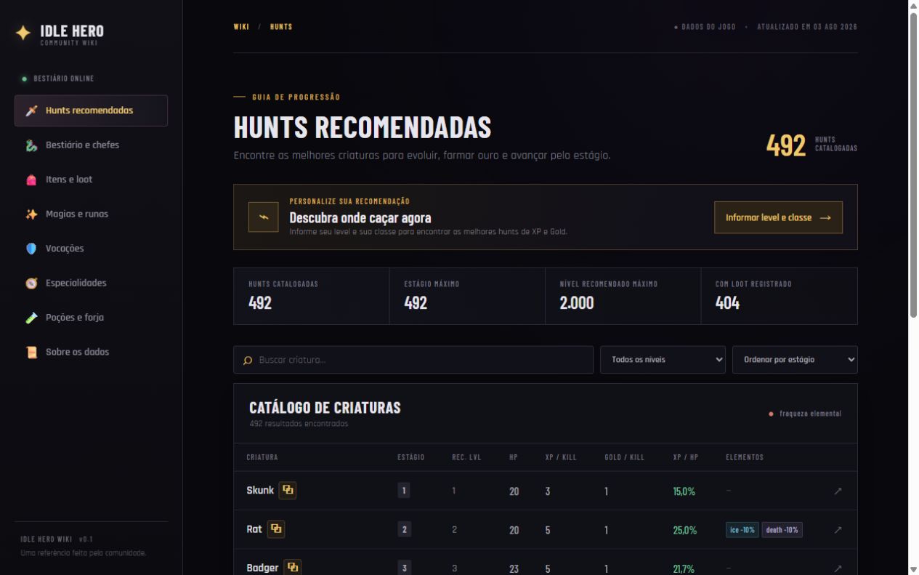Click the copy icon next to Badger
This screenshot has width=919, height=575.
pyautogui.click(x=293, y=568)
